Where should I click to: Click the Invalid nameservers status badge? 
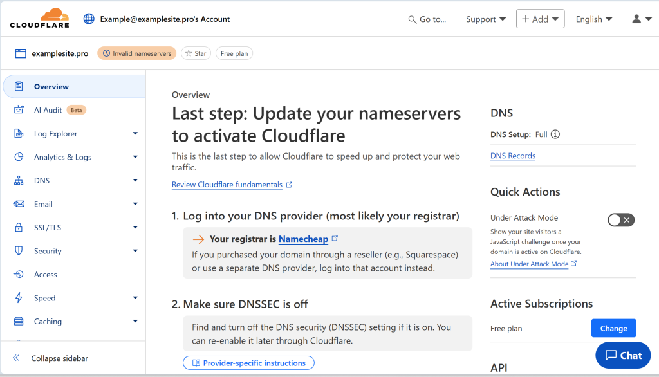point(137,53)
